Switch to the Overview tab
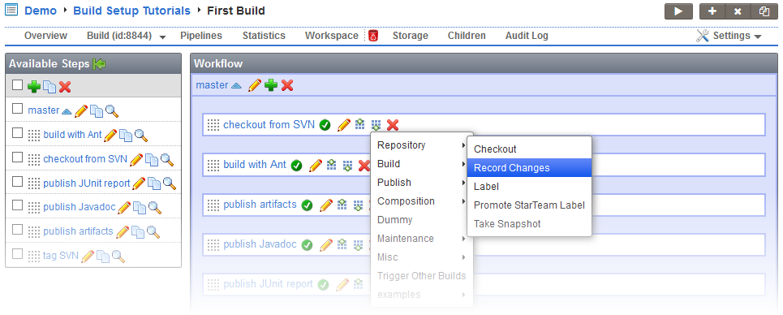Viewport: 783px width, 315px height. [45, 36]
